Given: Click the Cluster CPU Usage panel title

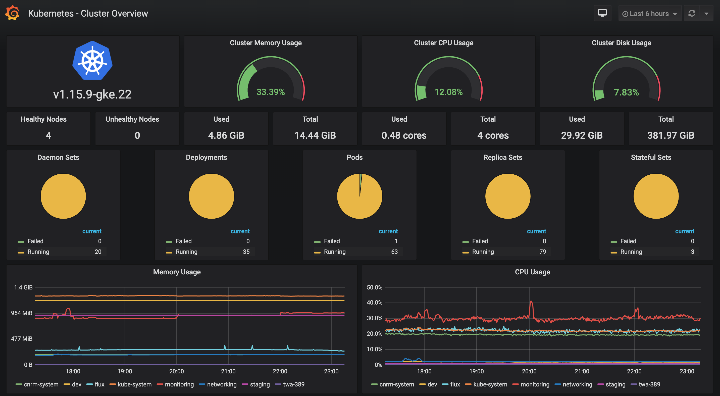Looking at the screenshot, I should (443, 43).
